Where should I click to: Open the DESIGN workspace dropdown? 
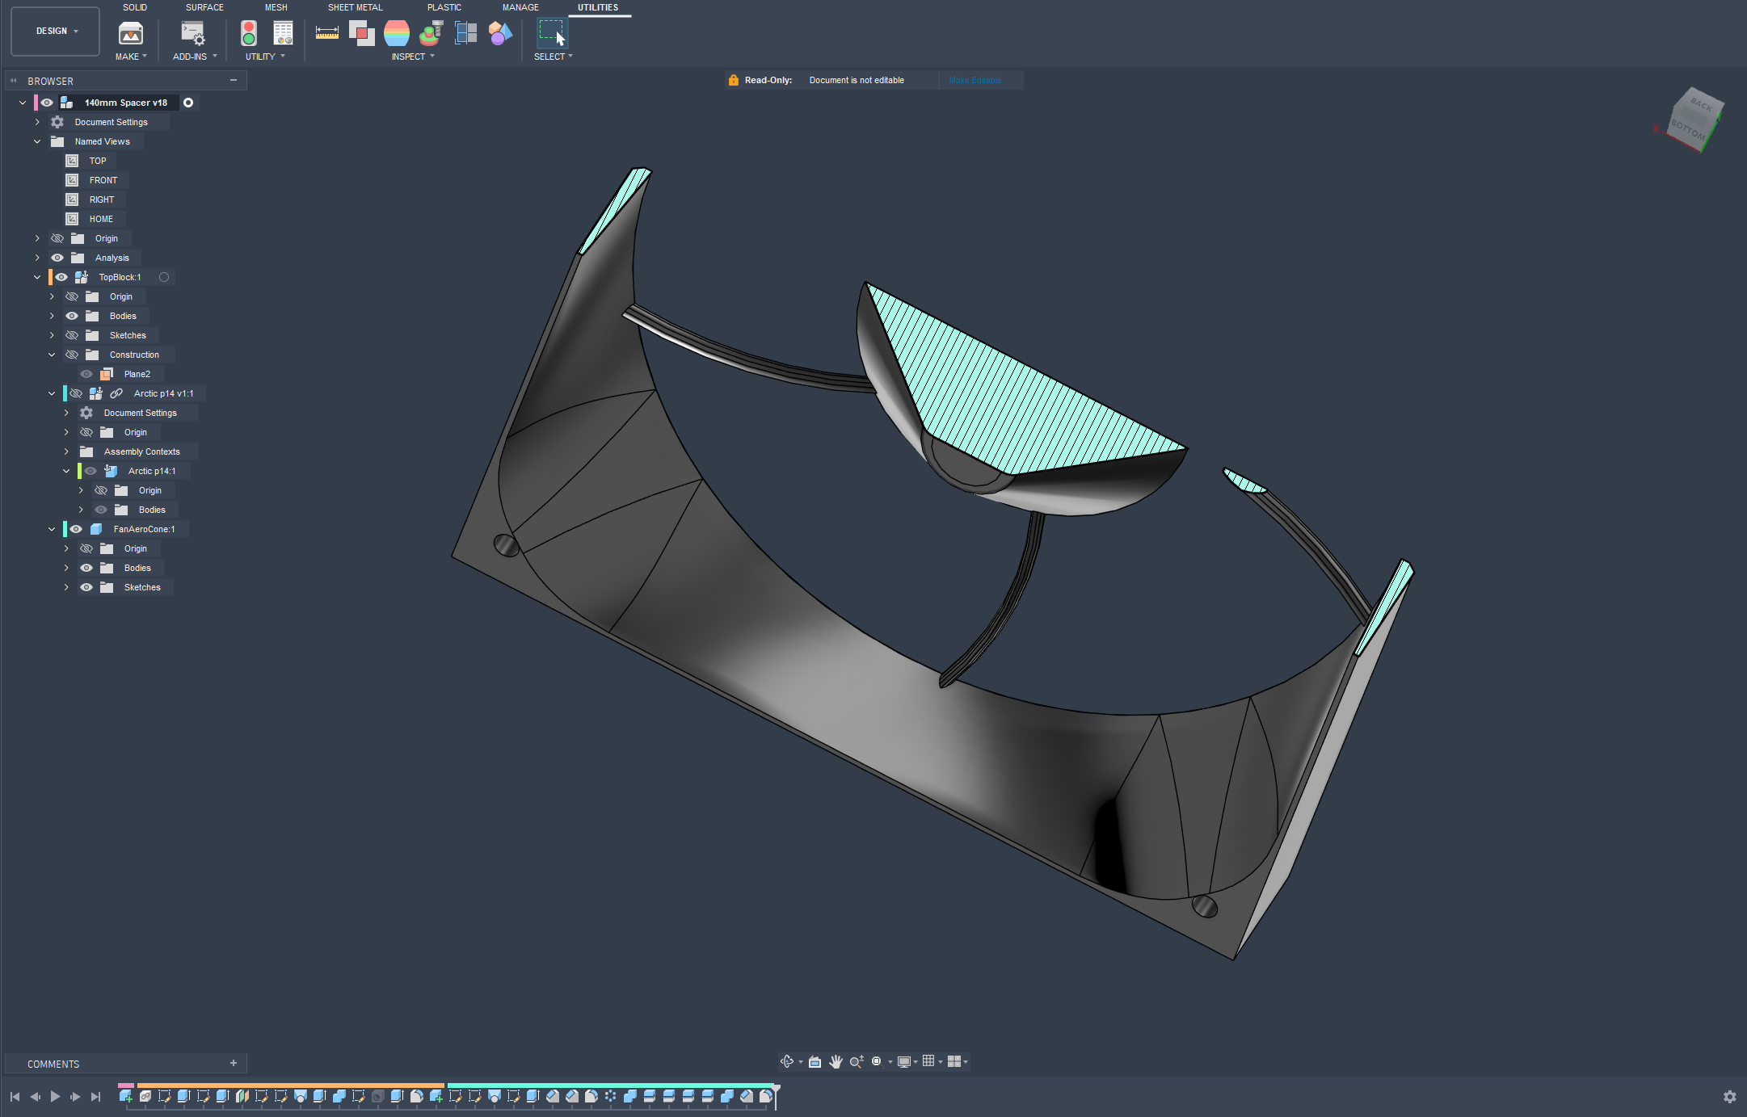(x=55, y=31)
